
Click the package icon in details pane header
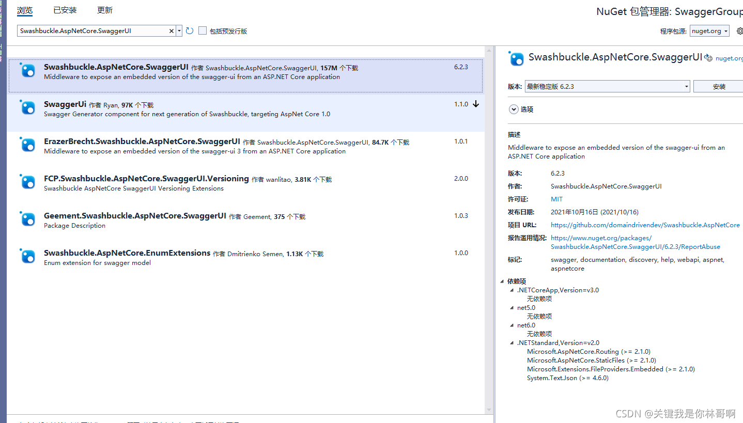point(516,58)
